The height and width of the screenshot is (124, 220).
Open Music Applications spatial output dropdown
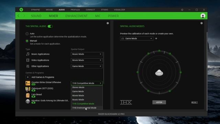click(x=87, y=54)
